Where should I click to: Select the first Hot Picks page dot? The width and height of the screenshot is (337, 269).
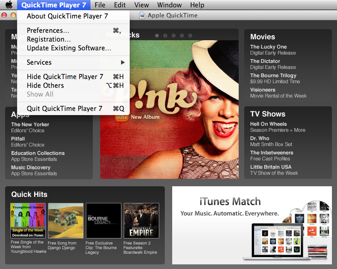[x=157, y=36]
